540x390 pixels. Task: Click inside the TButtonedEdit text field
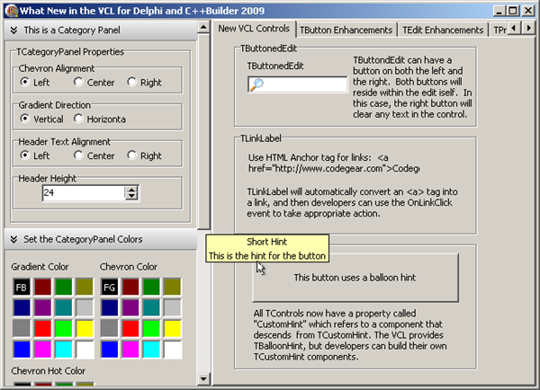[304, 84]
